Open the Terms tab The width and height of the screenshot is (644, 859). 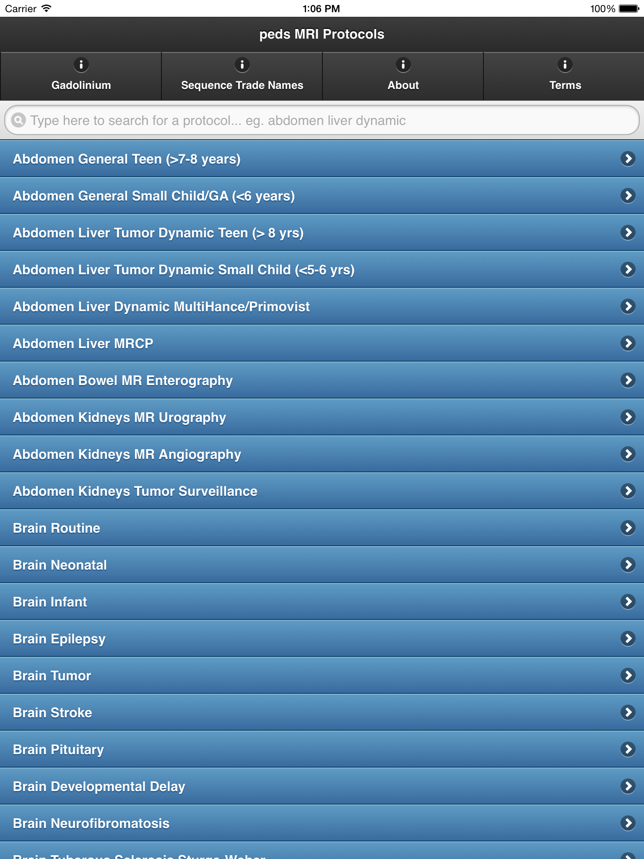(x=564, y=76)
